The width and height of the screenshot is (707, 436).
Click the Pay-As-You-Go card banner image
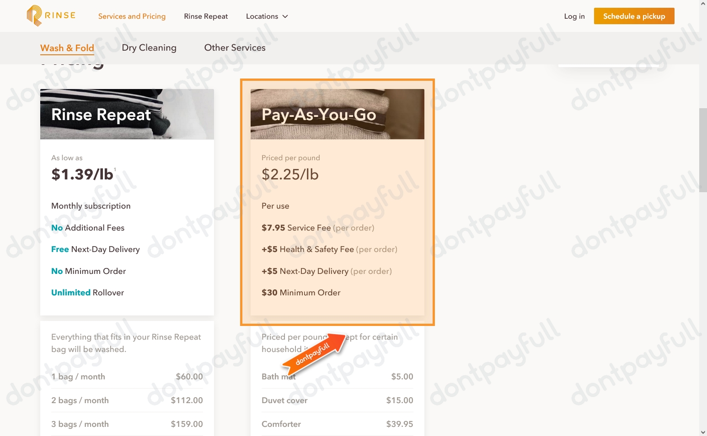pos(337,114)
